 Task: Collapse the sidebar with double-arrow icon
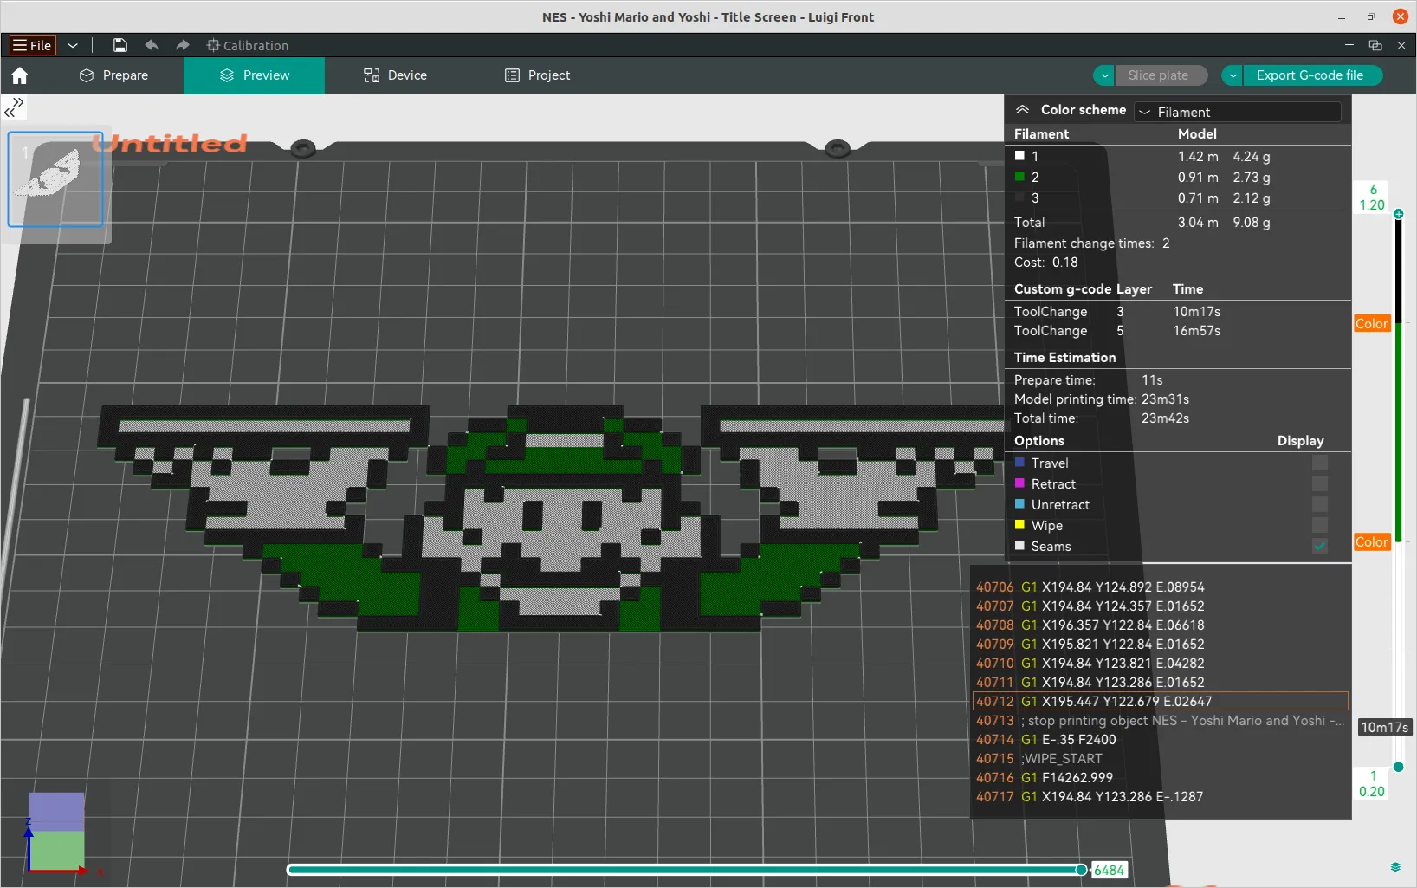click(x=14, y=107)
